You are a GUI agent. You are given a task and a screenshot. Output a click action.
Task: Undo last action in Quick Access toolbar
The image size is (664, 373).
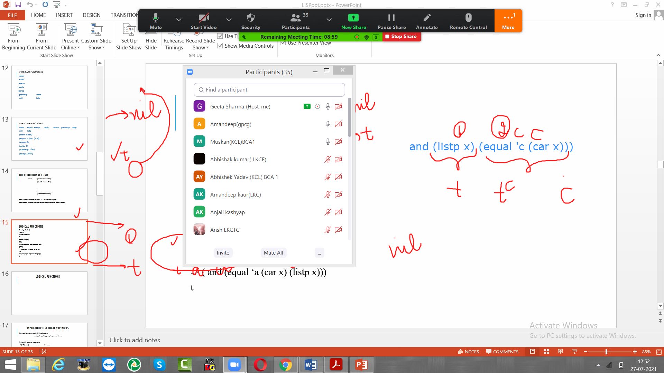click(x=30, y=4)
